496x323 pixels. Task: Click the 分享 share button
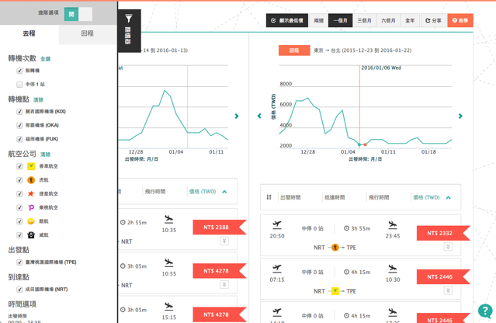[x=433, y=21]
